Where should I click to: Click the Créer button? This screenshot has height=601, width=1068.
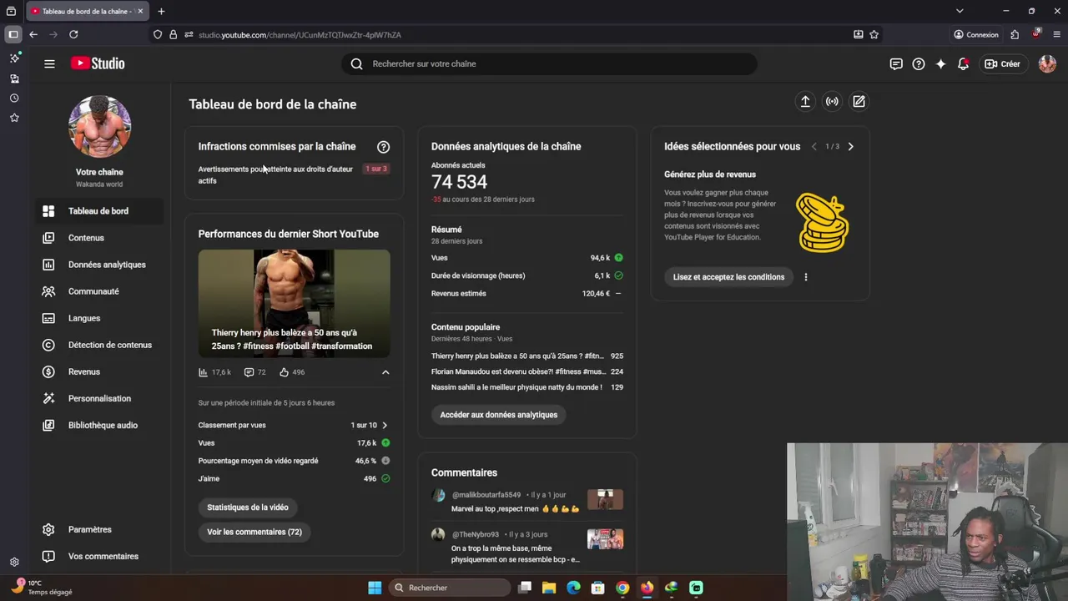1002,63
